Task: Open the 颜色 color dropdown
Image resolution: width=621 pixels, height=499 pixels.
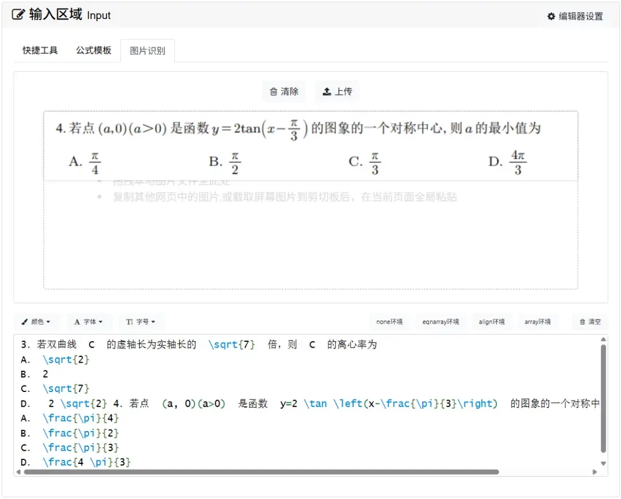Action: (37, 322)
